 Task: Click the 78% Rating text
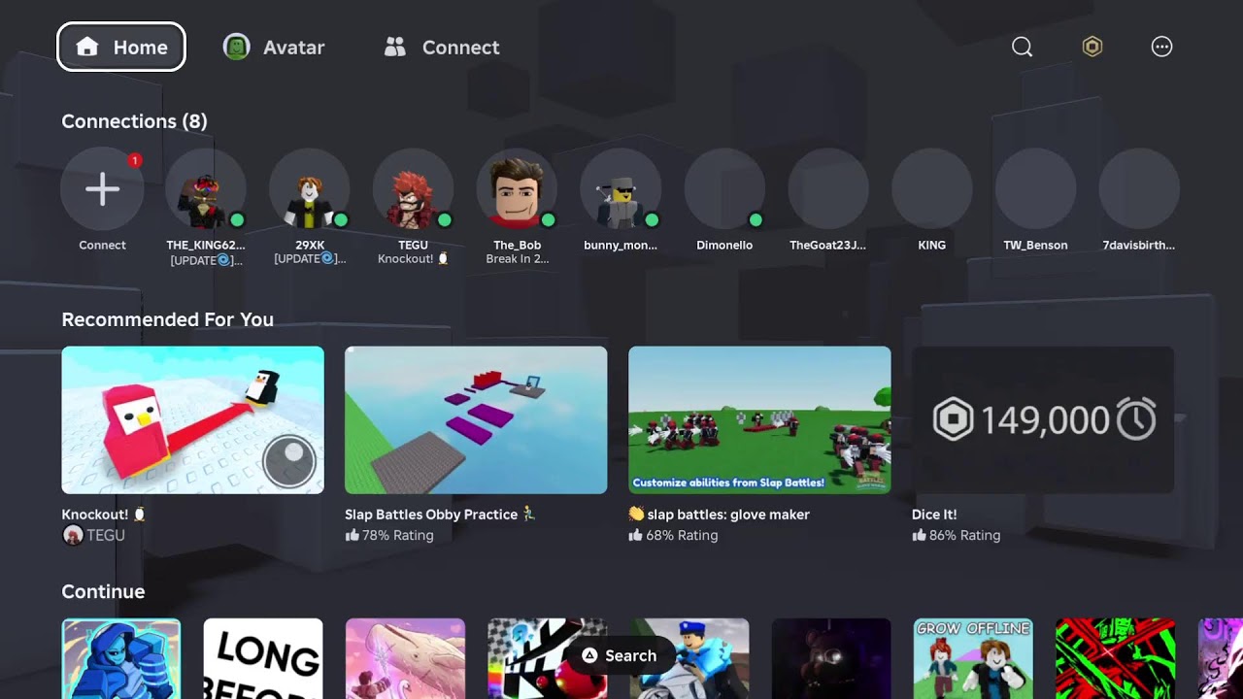[398, 535]
